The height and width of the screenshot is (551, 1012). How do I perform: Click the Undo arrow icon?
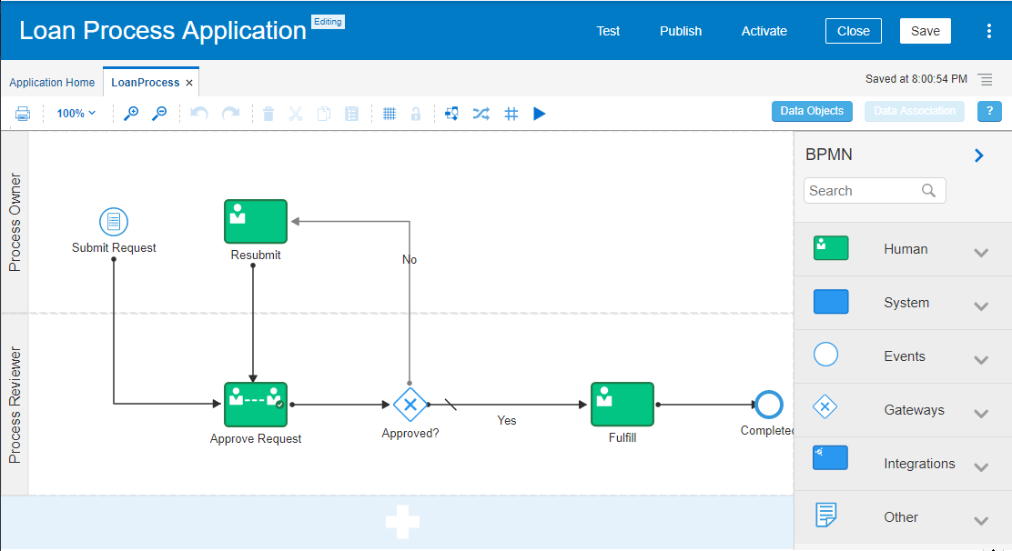(x=199, y=114)
